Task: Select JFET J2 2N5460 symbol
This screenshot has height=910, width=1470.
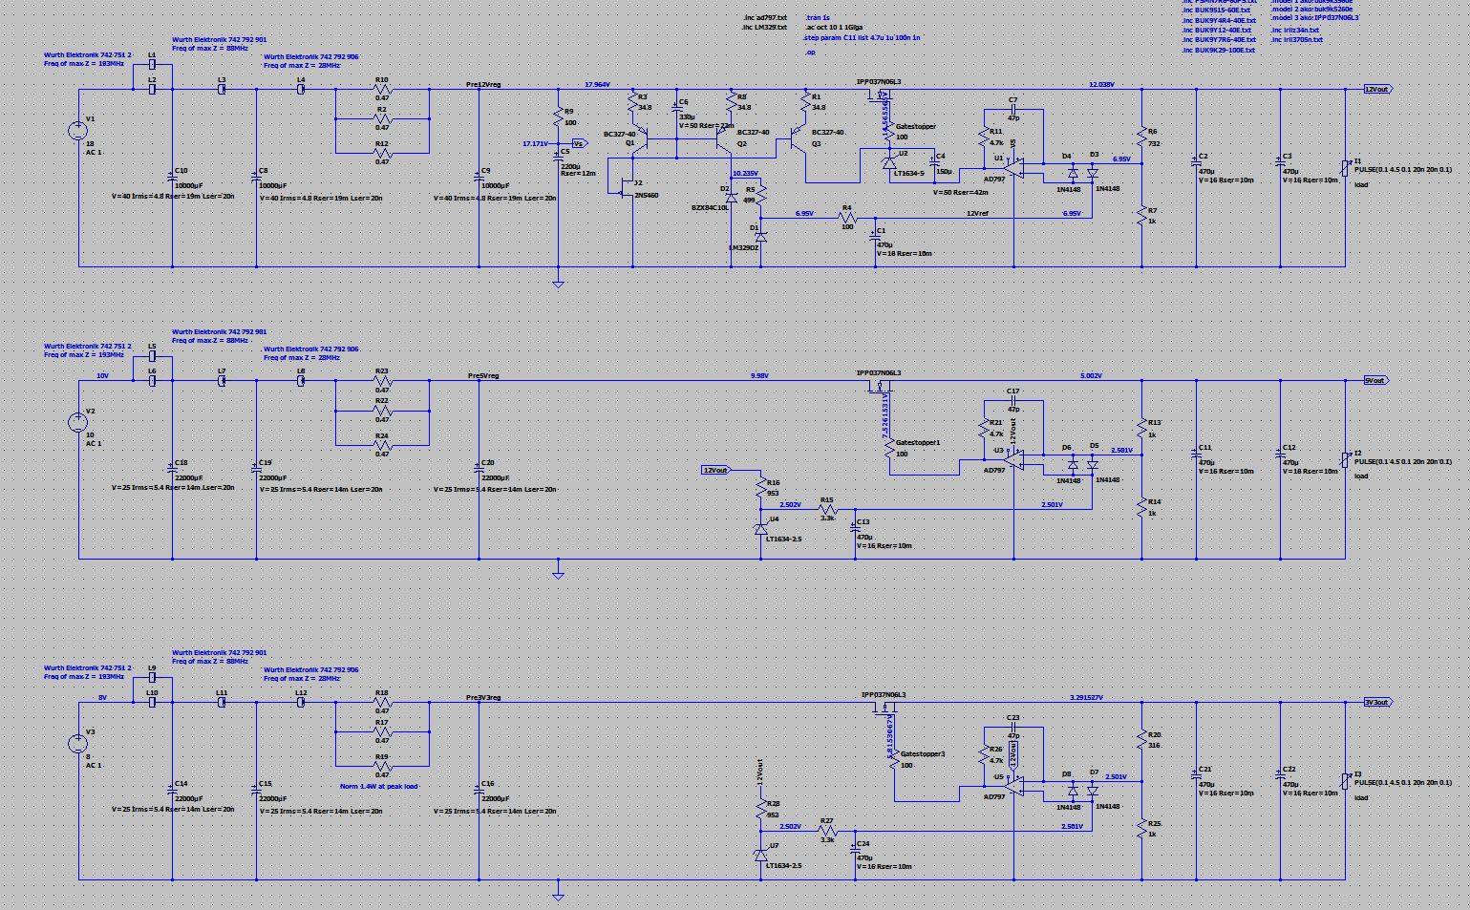Action: point(627,187)
